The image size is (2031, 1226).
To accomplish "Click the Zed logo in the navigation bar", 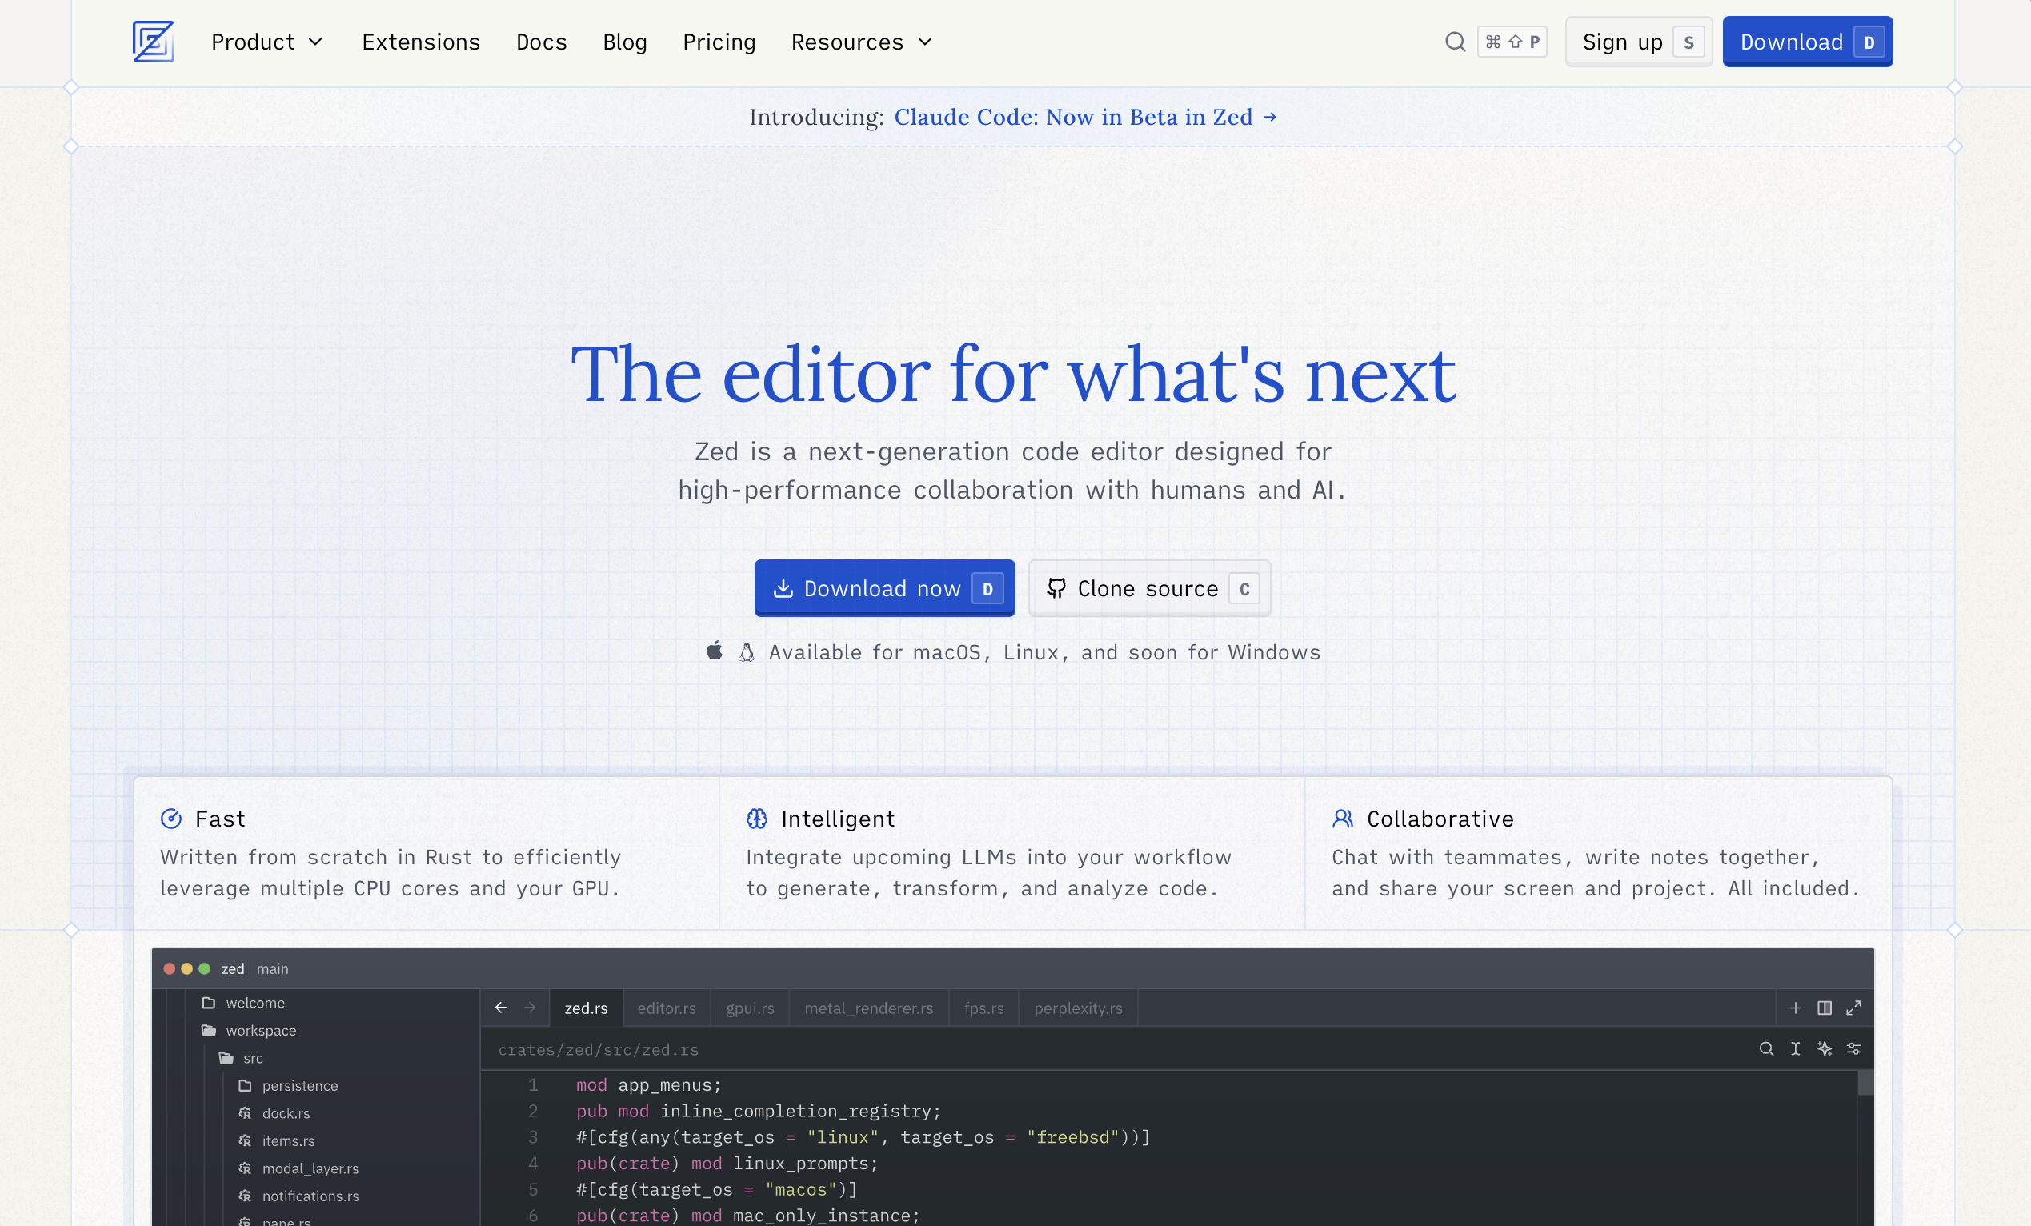I will pos(154,42).
